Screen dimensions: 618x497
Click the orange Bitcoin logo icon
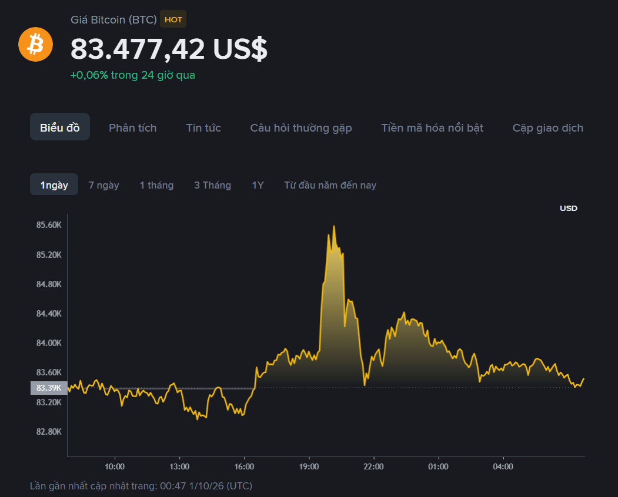[35, 44]
